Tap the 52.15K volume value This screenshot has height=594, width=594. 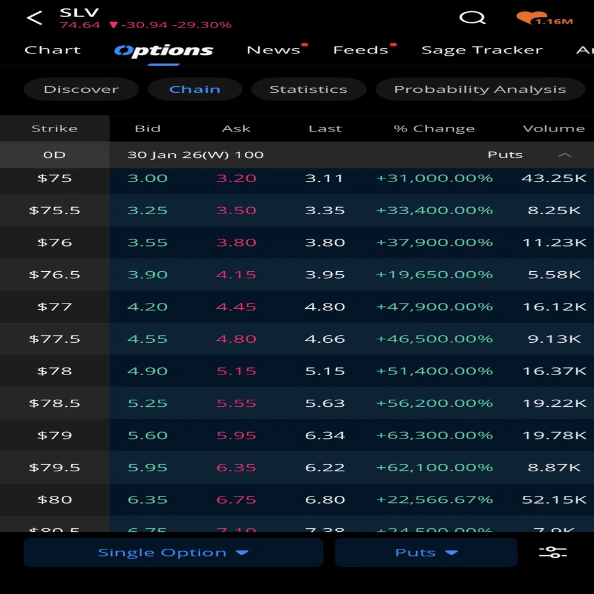pyautogui.click(x=554, y=500)
